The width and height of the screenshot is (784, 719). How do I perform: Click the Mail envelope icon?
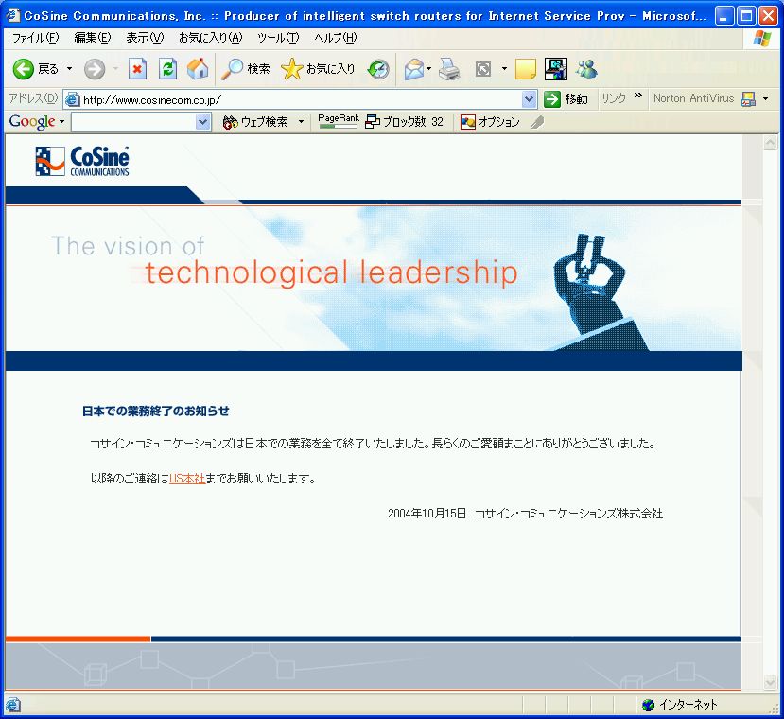click(x=414, y=69)
